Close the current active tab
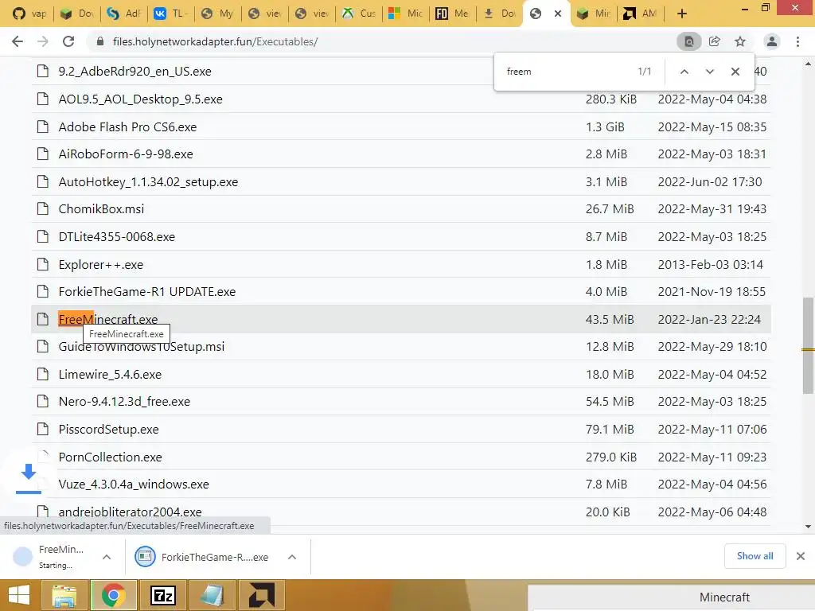Viewport: 815px width, 611px height. (x=558, y=14)
